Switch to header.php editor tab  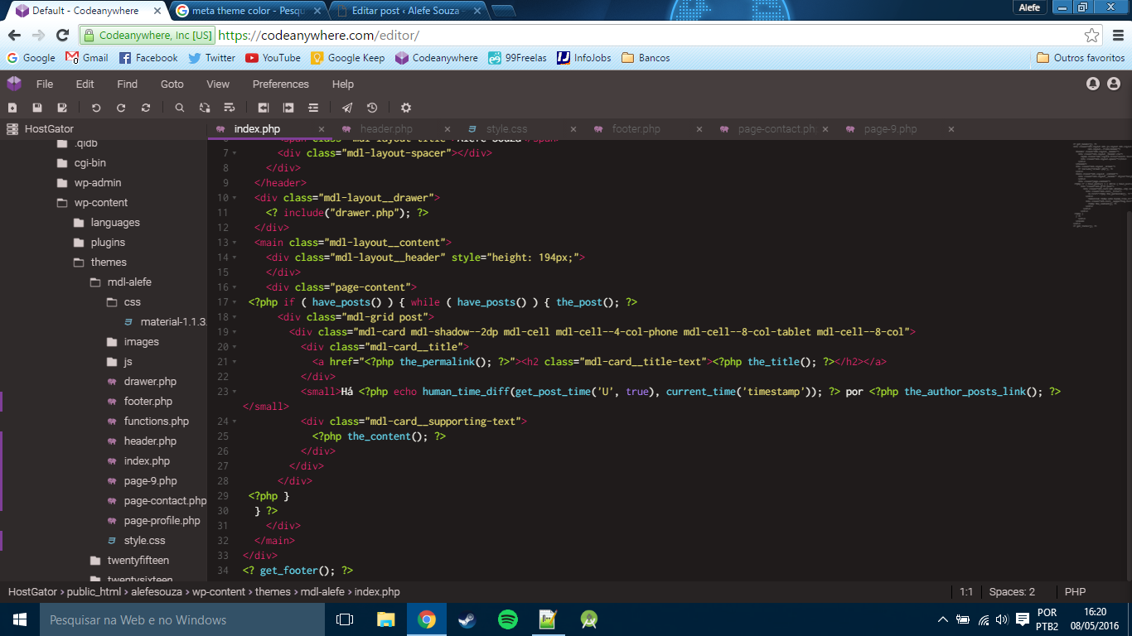click(x=396, y=129)
